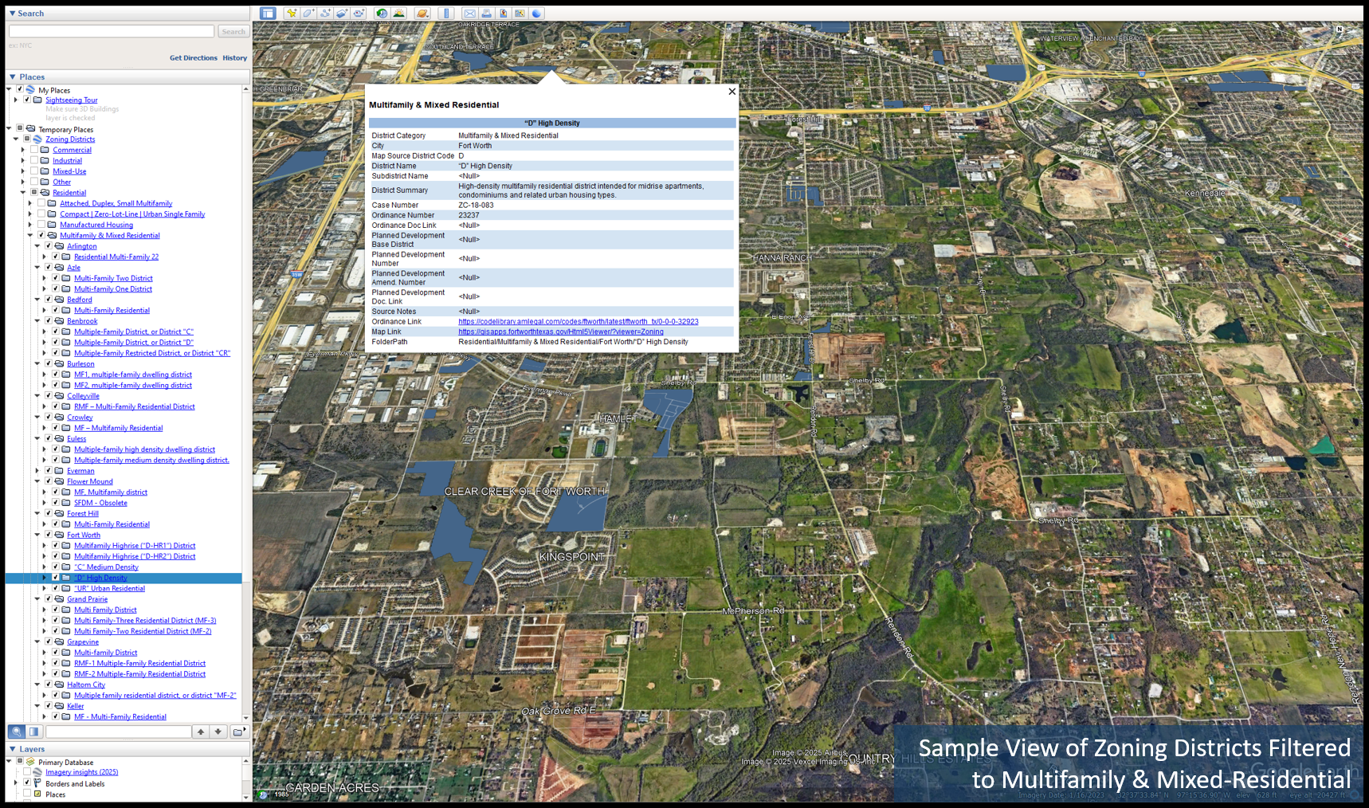This screenshot has width=1369, height=808.
Task: Enable the Imagery insights (2025) layer
Action: coord(26,771)
